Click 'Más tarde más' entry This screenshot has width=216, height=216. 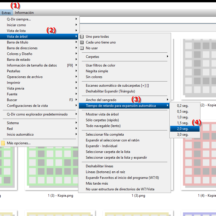pyautogui.click(x=124, y=183)
